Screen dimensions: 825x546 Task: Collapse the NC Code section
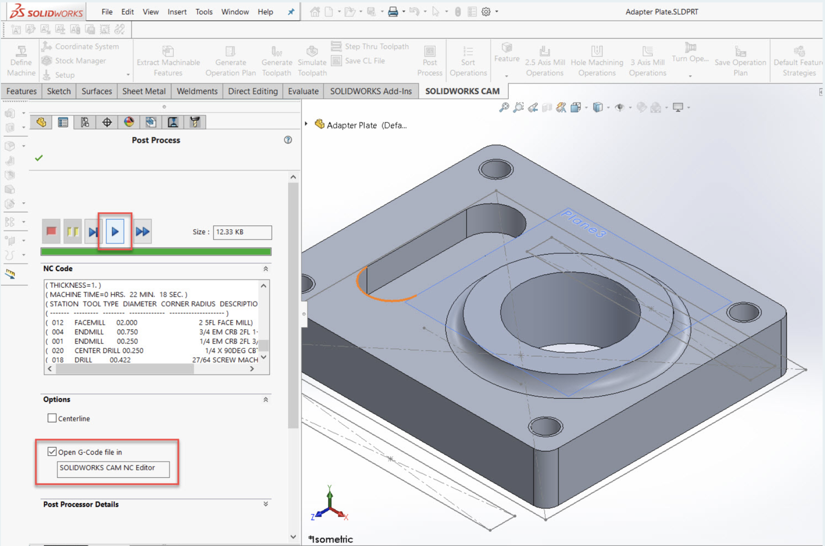[266, 269]
